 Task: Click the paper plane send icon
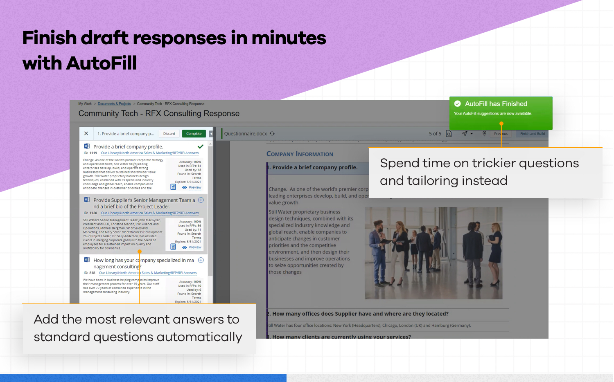tap(465, 133)
